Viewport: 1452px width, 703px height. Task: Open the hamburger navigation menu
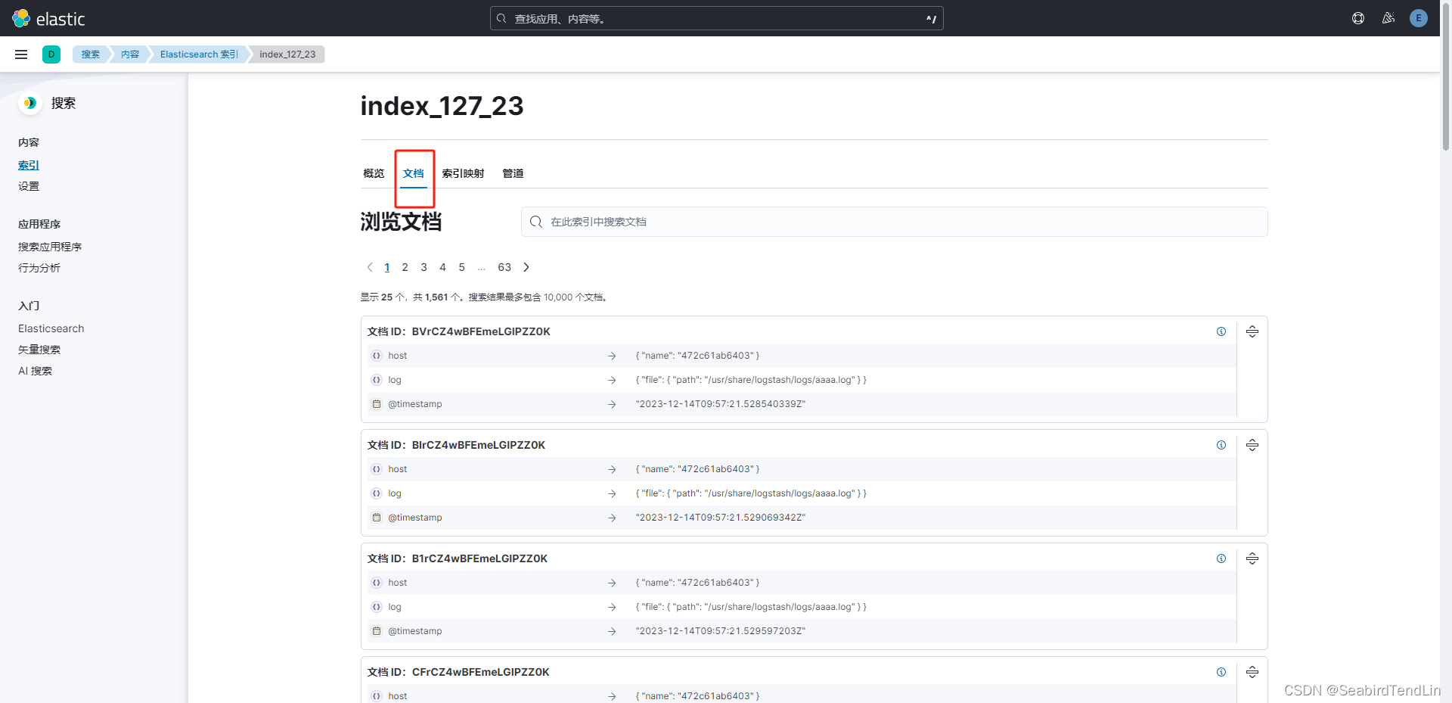pos(21,54)
